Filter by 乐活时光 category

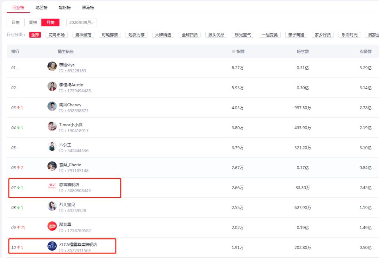tap(349, 34)
